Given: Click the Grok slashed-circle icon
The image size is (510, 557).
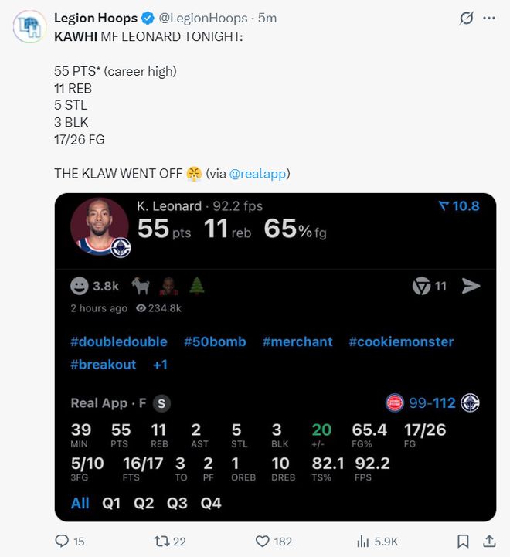Looking at the screenshot, I should pos(467,18).
